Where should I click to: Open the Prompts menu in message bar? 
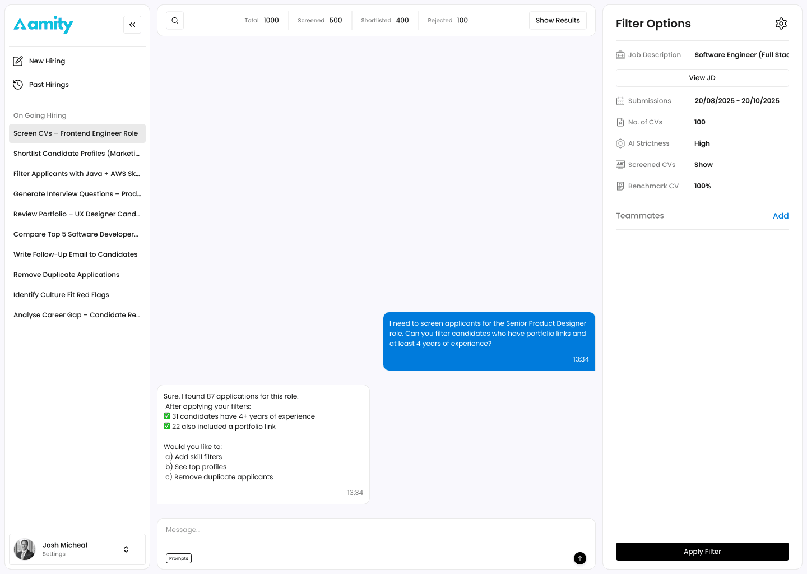point(178,558)
